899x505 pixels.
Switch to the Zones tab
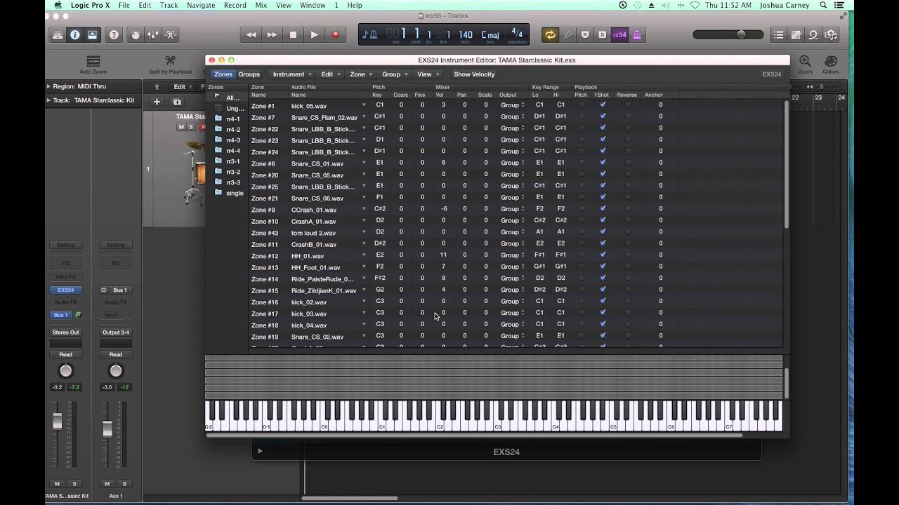223,74
